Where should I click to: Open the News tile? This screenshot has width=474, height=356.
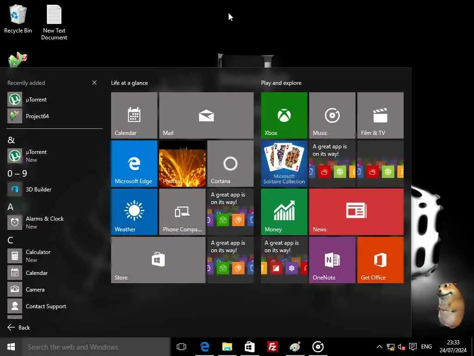356,212
